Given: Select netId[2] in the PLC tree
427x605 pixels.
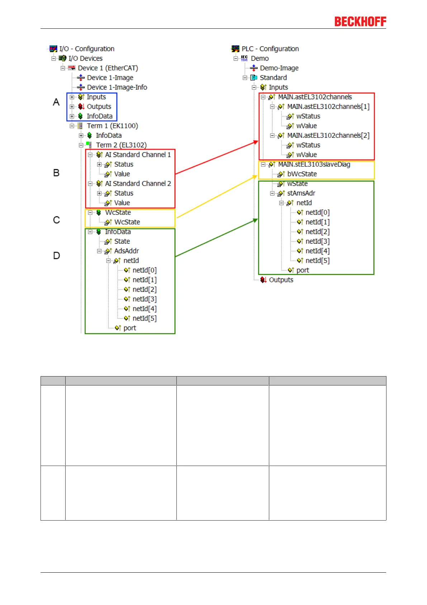Looking at the screenshot, I should (x=318, y=232).
